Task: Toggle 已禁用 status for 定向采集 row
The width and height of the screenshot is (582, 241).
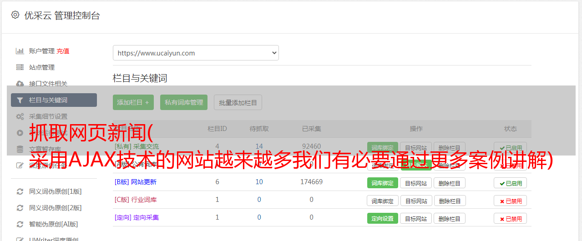Action: pos(511,219)
